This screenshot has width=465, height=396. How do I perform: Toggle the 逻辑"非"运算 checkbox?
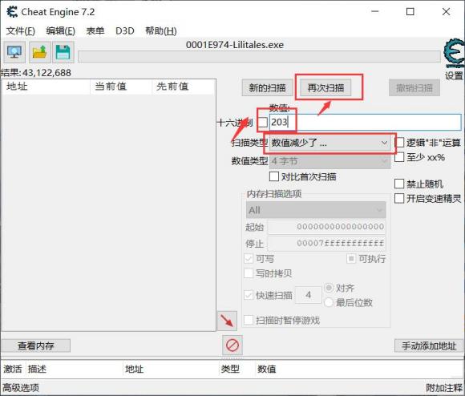point(399,143)
